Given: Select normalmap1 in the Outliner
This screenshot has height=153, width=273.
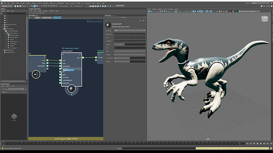Looking at the screenshot, I should pos(13,44).
